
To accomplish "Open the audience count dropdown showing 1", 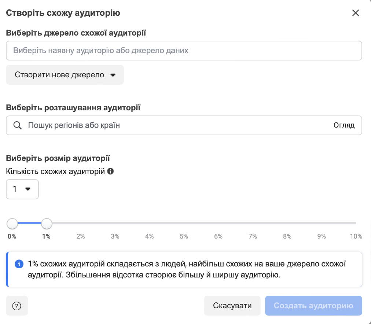I will (x=22, y=189).
